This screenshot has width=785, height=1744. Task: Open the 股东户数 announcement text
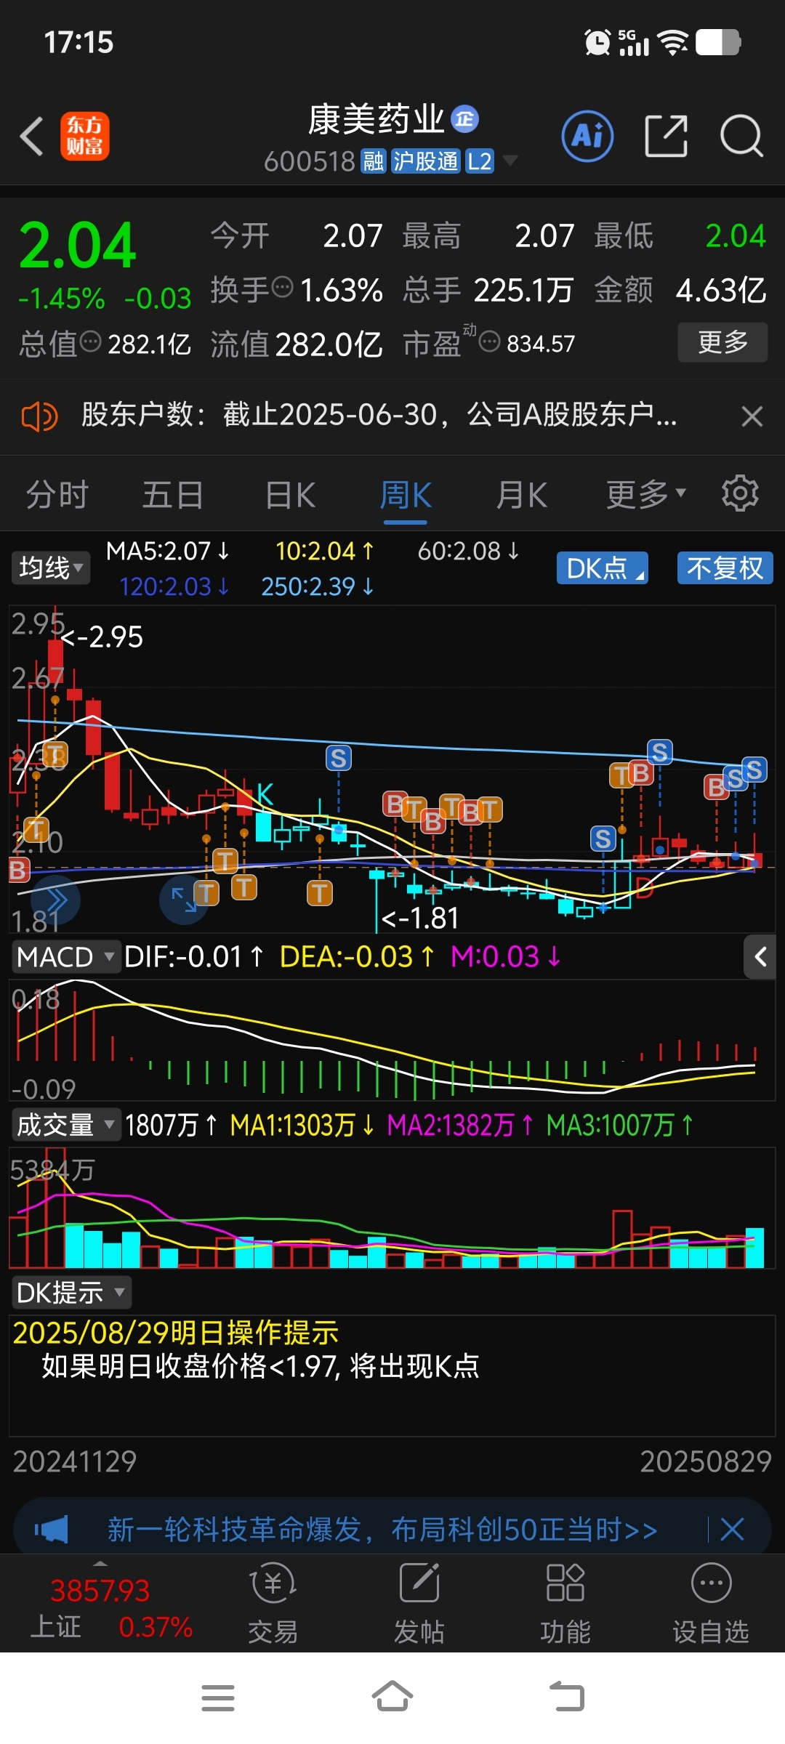tap(379, 415)
